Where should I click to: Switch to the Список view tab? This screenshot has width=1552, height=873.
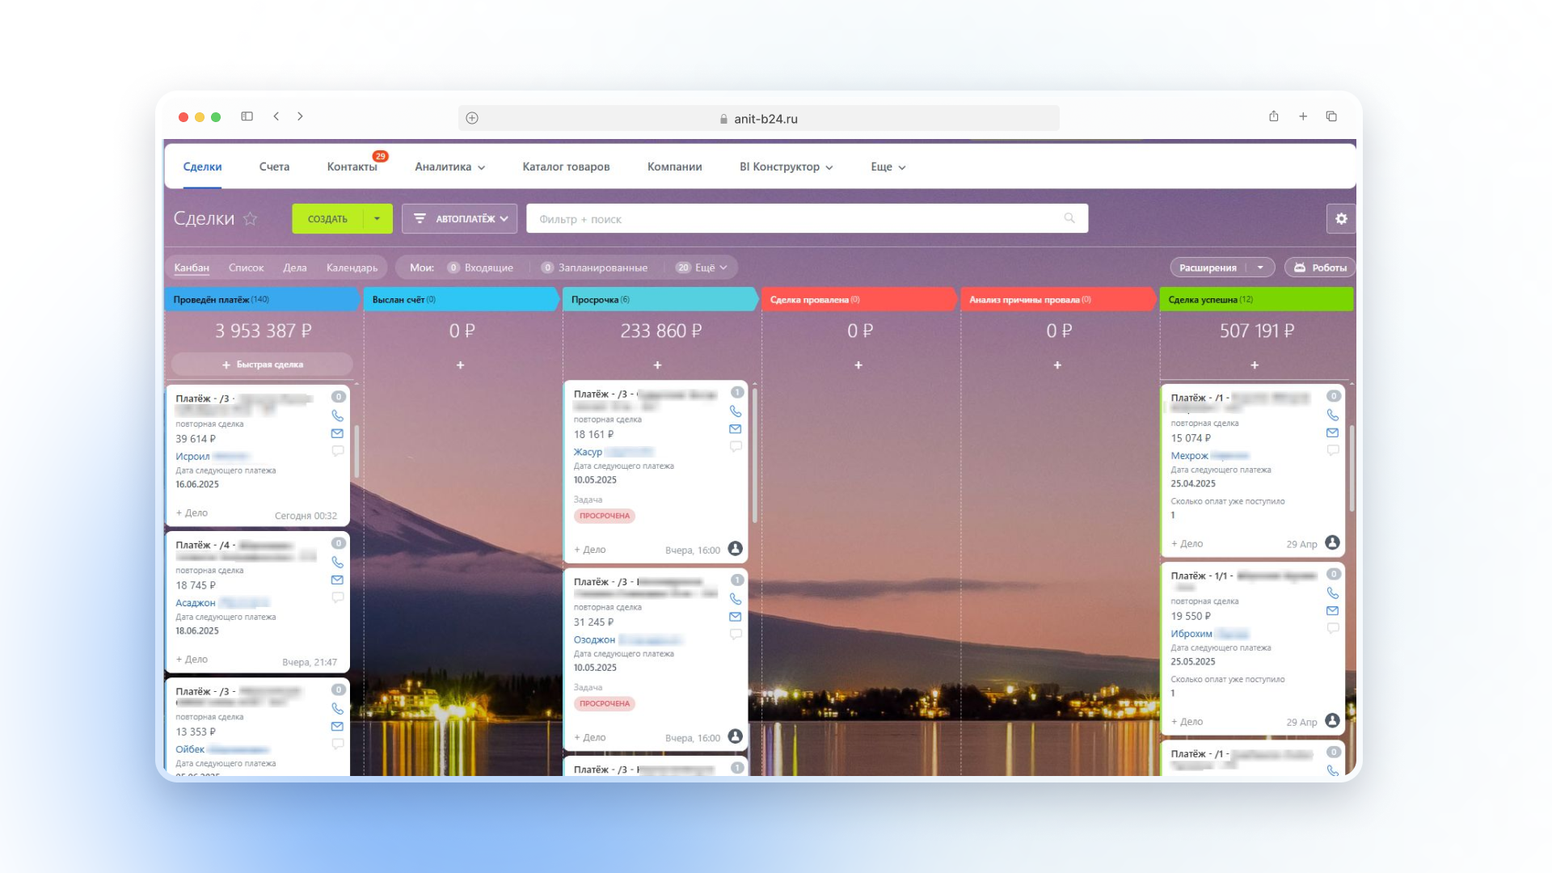coord(246,268)
